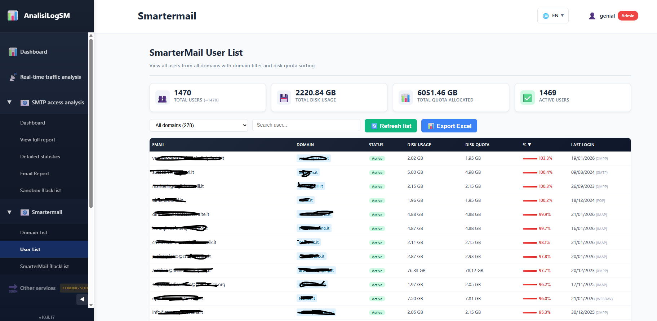Collapse the Smartermail sidebar section
The image size is (657, 321).
pos(9,212)
